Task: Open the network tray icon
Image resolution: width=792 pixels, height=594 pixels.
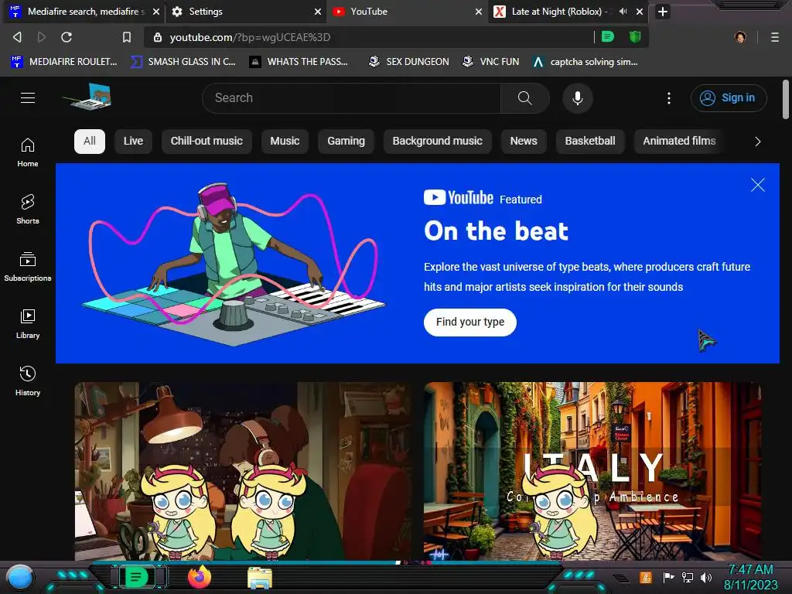Action: point(687,577)
